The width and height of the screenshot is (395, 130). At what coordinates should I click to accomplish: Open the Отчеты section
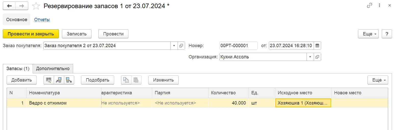42,19
